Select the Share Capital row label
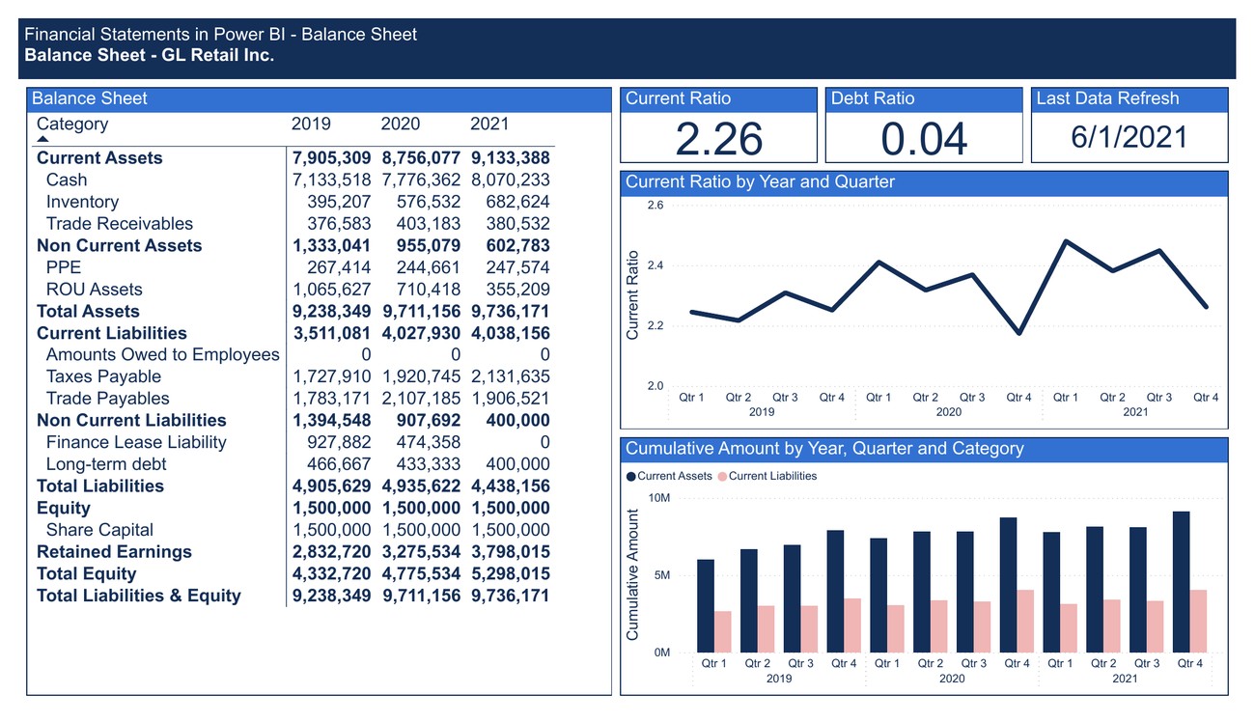This screenshot has height=722, width=1255. pos(99,530)
